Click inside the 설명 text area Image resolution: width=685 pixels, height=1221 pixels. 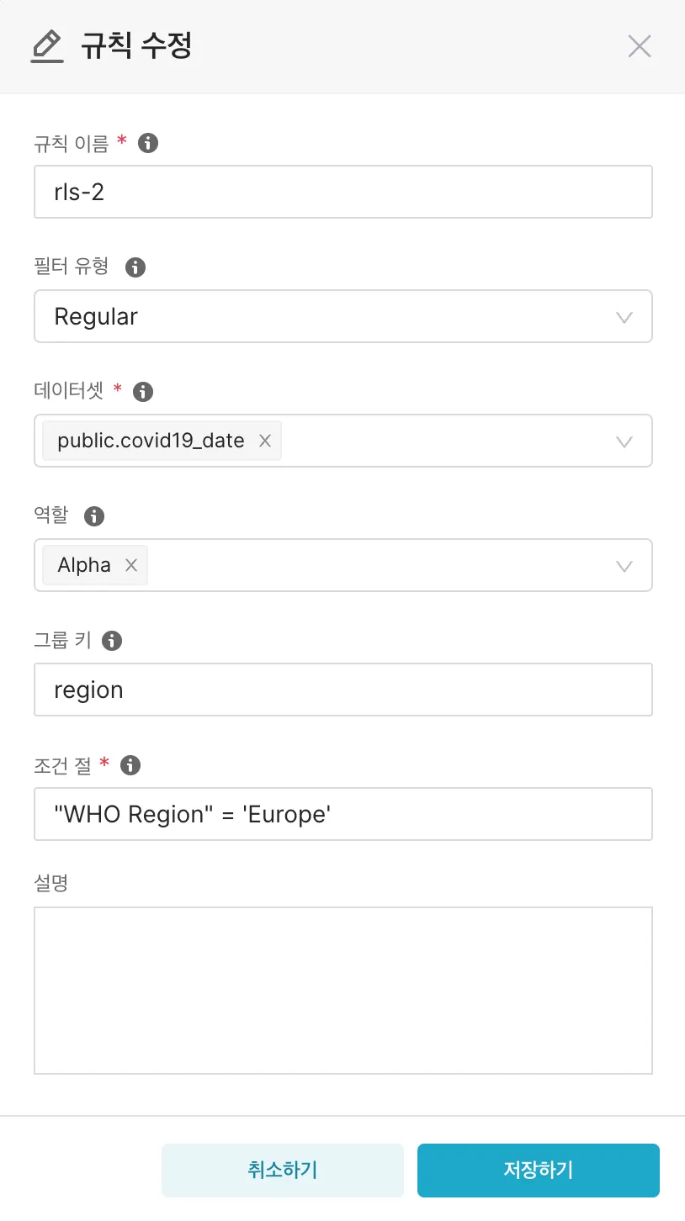pos(342,990)
